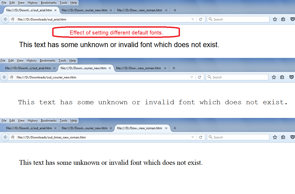The width and height of the screenshot is (295, 194).
Task: Expand the address bar history dropdown arrow
Action: click(x=192, y=19)
